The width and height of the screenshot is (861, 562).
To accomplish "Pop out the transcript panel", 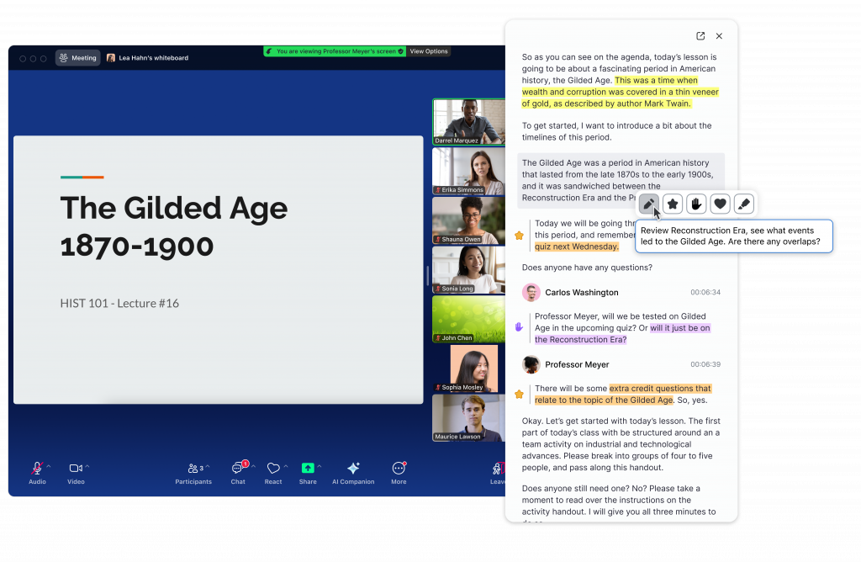I will click(700, 36).
